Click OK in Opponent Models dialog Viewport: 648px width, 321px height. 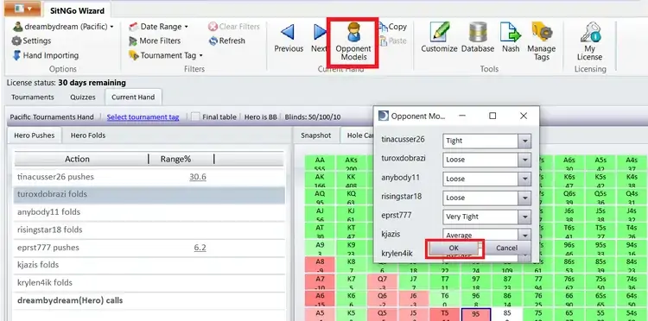(x=454, y=248)
